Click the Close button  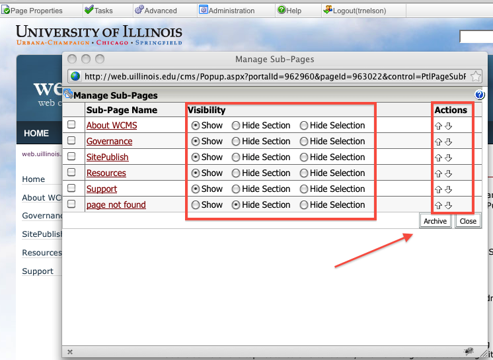click(x=468, y=221)
